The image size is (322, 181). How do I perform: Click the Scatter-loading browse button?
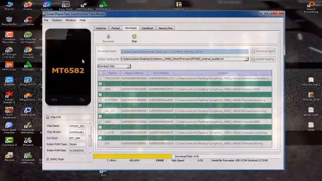coord(263,59)
